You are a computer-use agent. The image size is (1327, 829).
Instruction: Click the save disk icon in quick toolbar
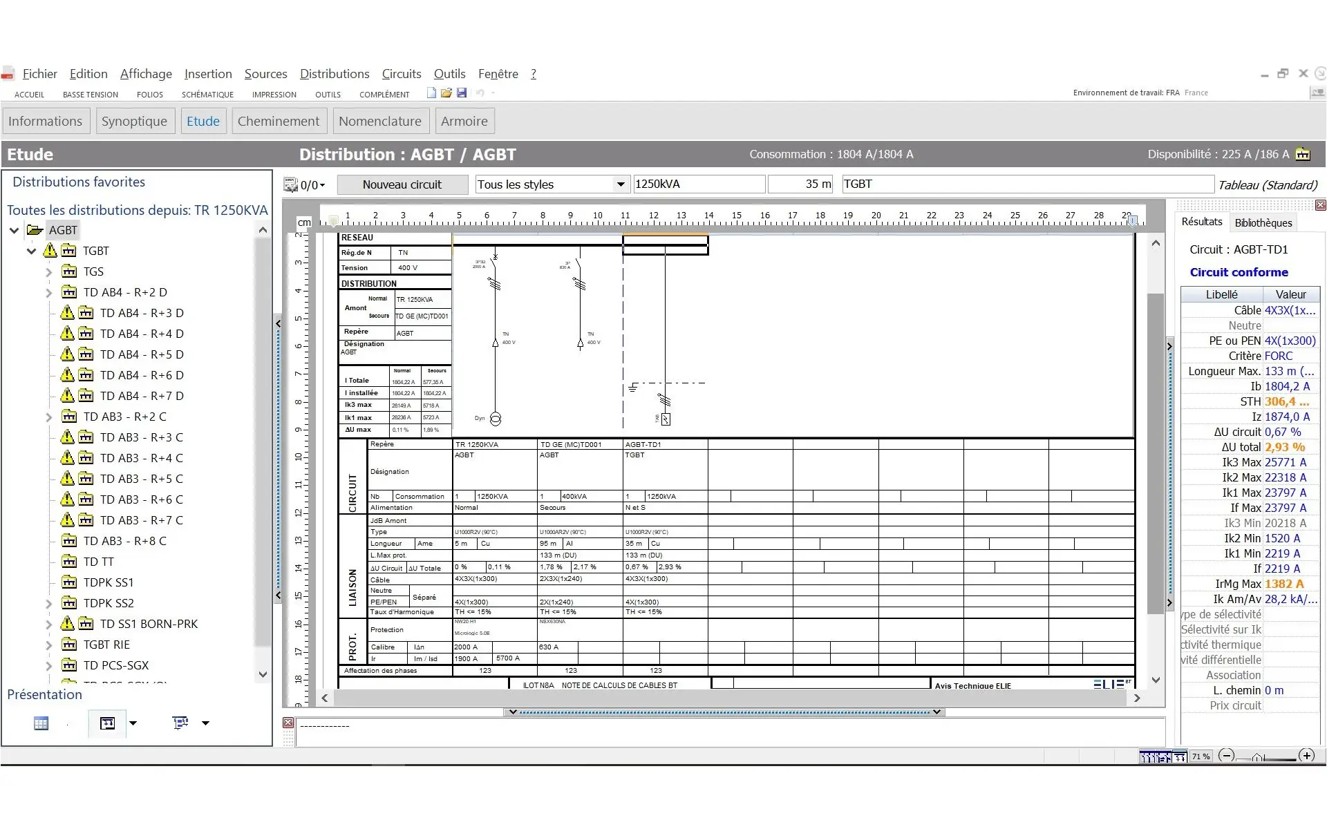click(x=462, y=93)
